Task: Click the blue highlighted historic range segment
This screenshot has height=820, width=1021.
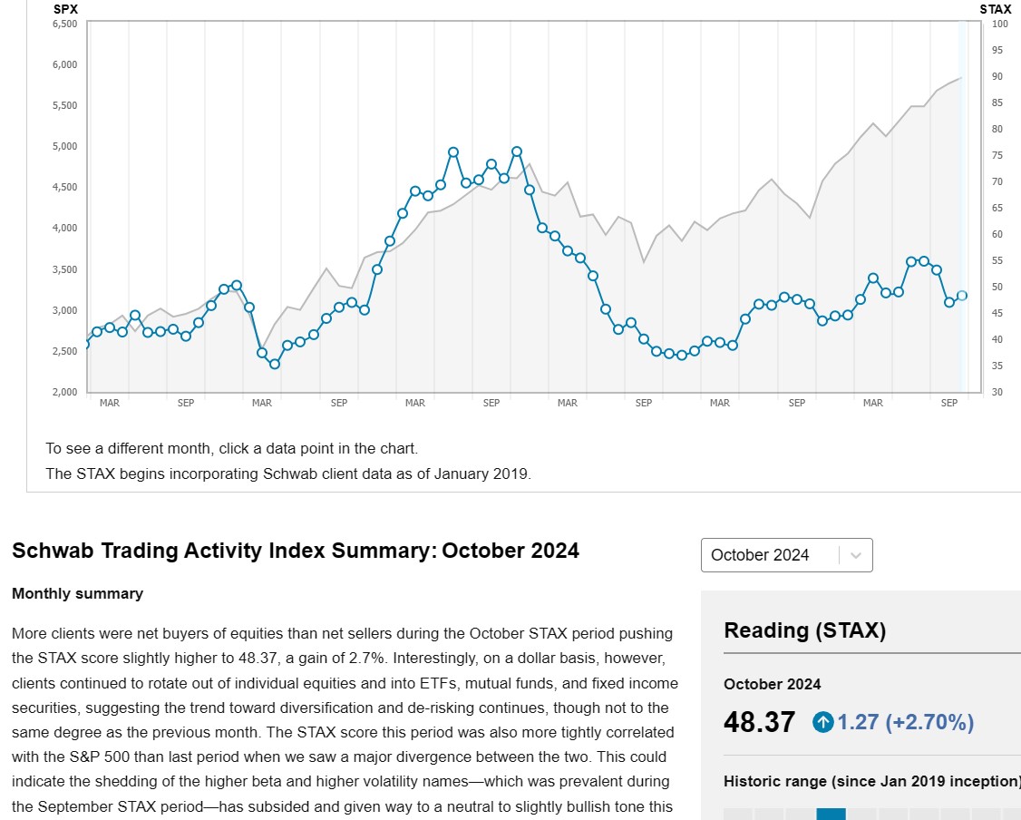Action: pyautogui.click(x=831, y=814)
